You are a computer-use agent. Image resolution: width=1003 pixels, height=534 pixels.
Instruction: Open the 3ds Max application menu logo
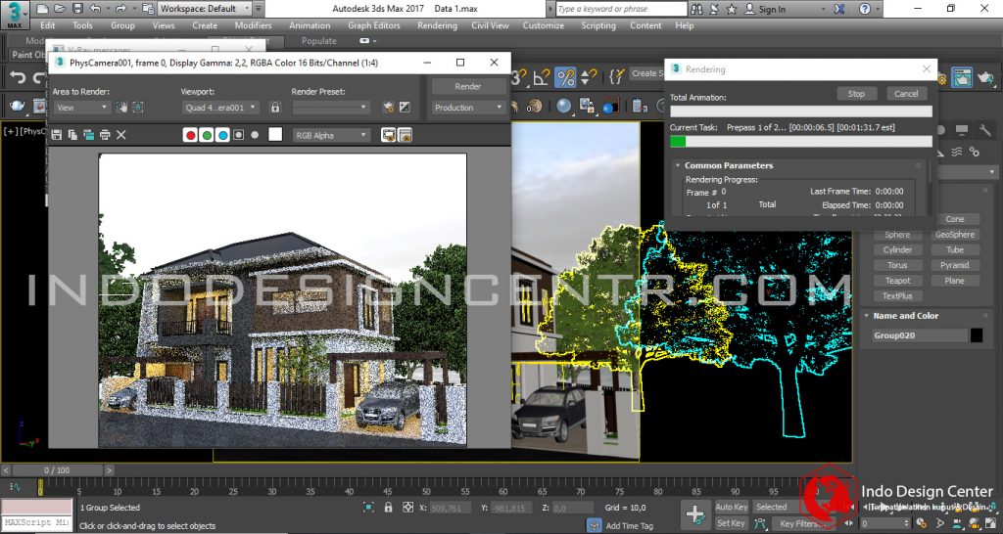point(15,14)
